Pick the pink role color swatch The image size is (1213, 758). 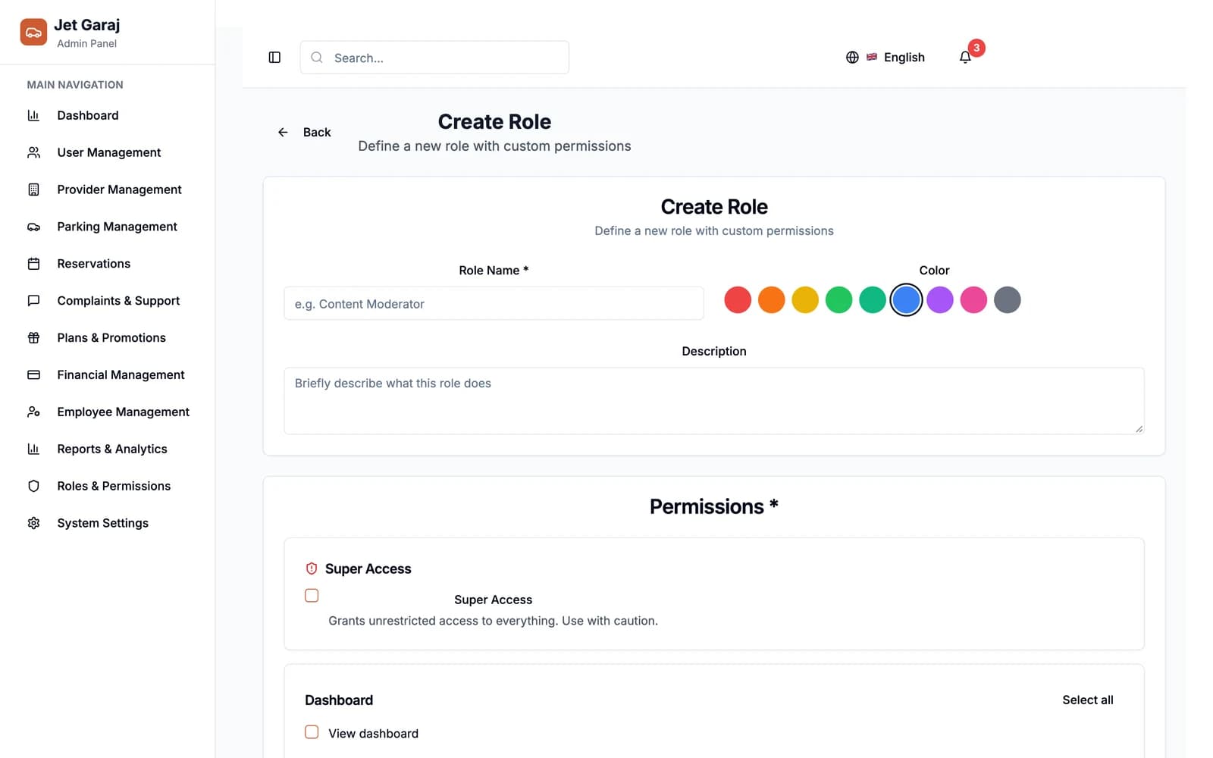point(973,300)
